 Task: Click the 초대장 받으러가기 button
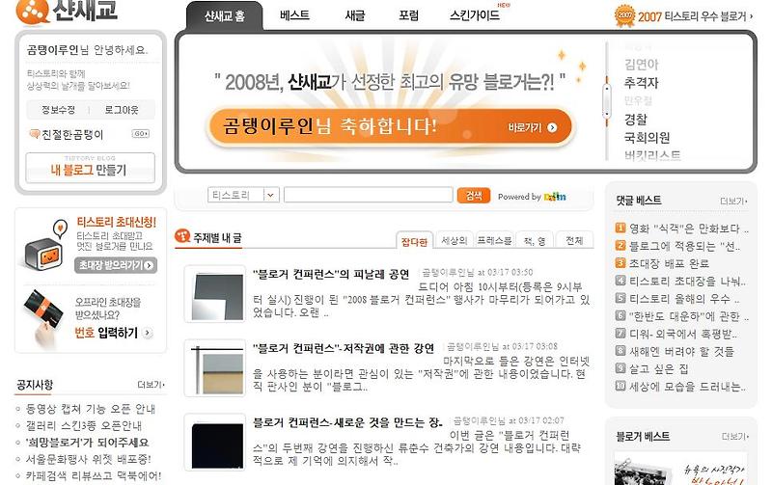116,265
